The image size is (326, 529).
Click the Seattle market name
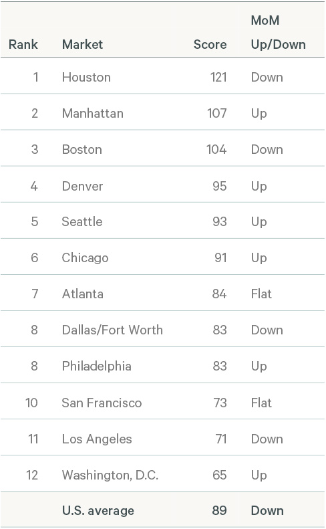point(82,221)
